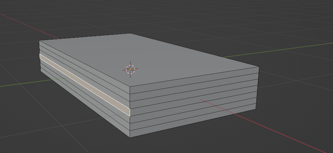The image size is (333, 153).
Task: Click the 3D cursor on the top face
Action: (130, 69)
